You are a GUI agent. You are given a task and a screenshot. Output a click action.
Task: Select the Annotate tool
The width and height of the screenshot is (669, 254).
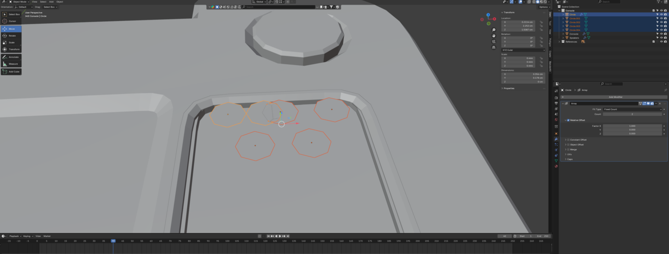11,57
